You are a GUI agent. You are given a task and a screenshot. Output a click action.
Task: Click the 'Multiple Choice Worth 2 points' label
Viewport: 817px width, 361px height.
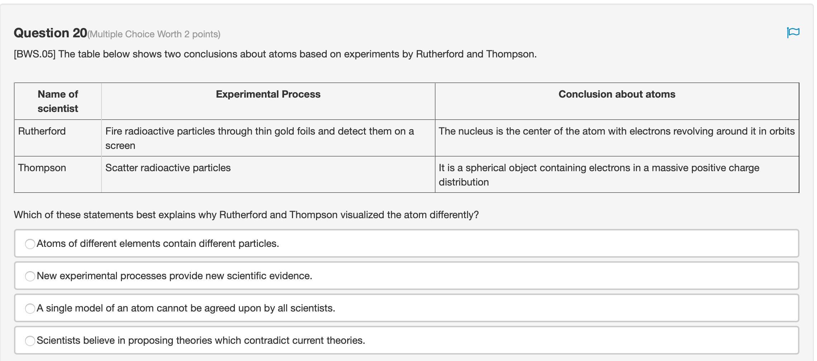154,34
